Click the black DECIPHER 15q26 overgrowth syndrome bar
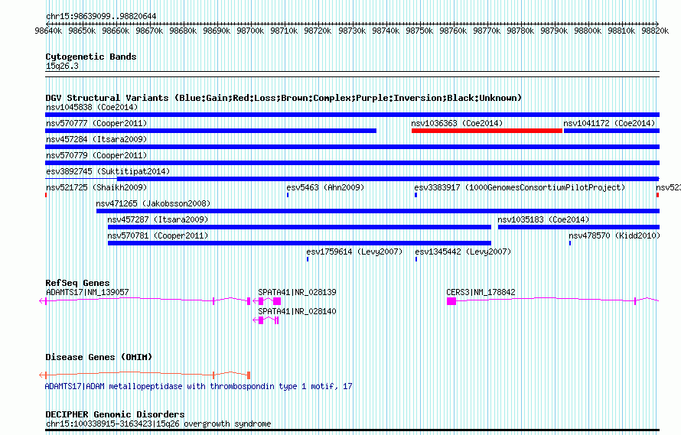The image size is (681, 435). click(x=352, y=430)
